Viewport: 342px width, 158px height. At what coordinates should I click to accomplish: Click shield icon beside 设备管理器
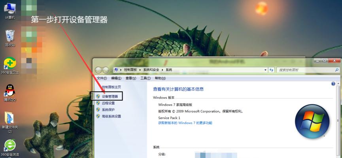click(x=98, y=96)
